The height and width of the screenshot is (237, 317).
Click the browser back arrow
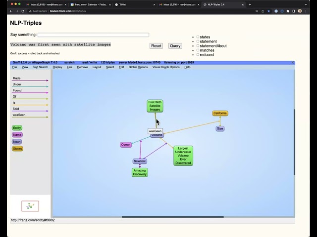[11, 11]
